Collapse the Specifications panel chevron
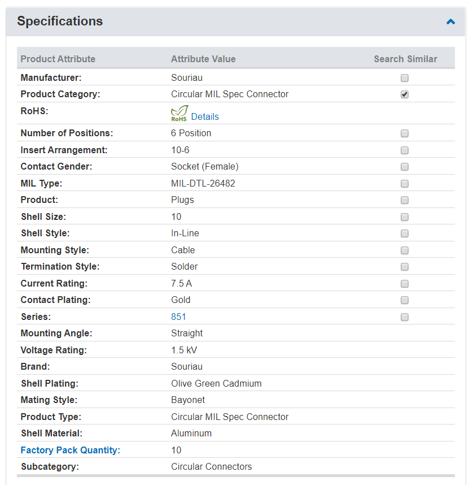 pyautogui.click(x=450, y=21)
